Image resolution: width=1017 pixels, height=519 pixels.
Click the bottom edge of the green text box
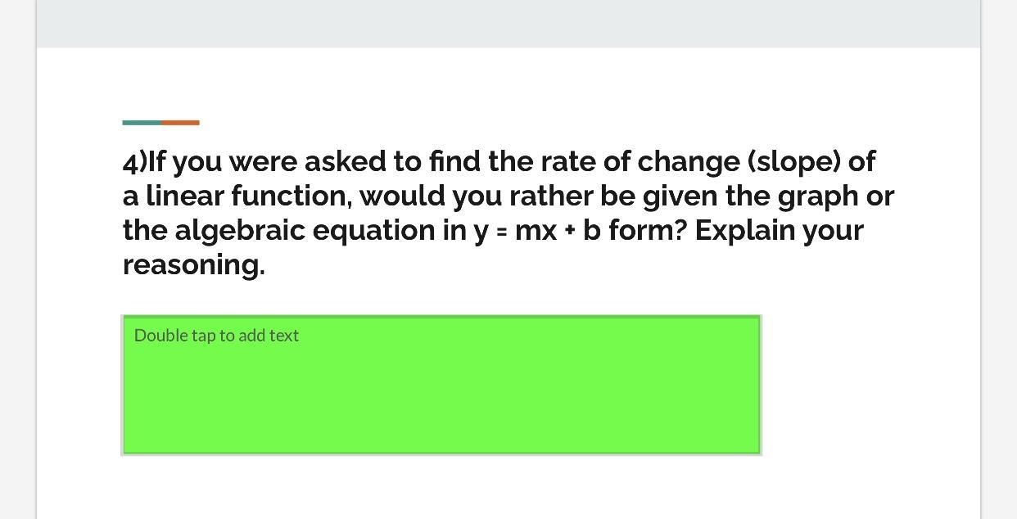click(x=441, y=454)
